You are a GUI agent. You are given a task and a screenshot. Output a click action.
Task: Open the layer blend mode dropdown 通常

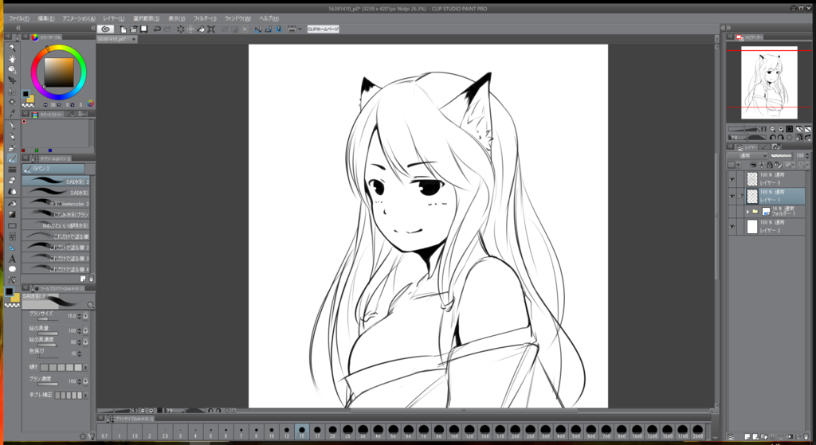point(747,155)
